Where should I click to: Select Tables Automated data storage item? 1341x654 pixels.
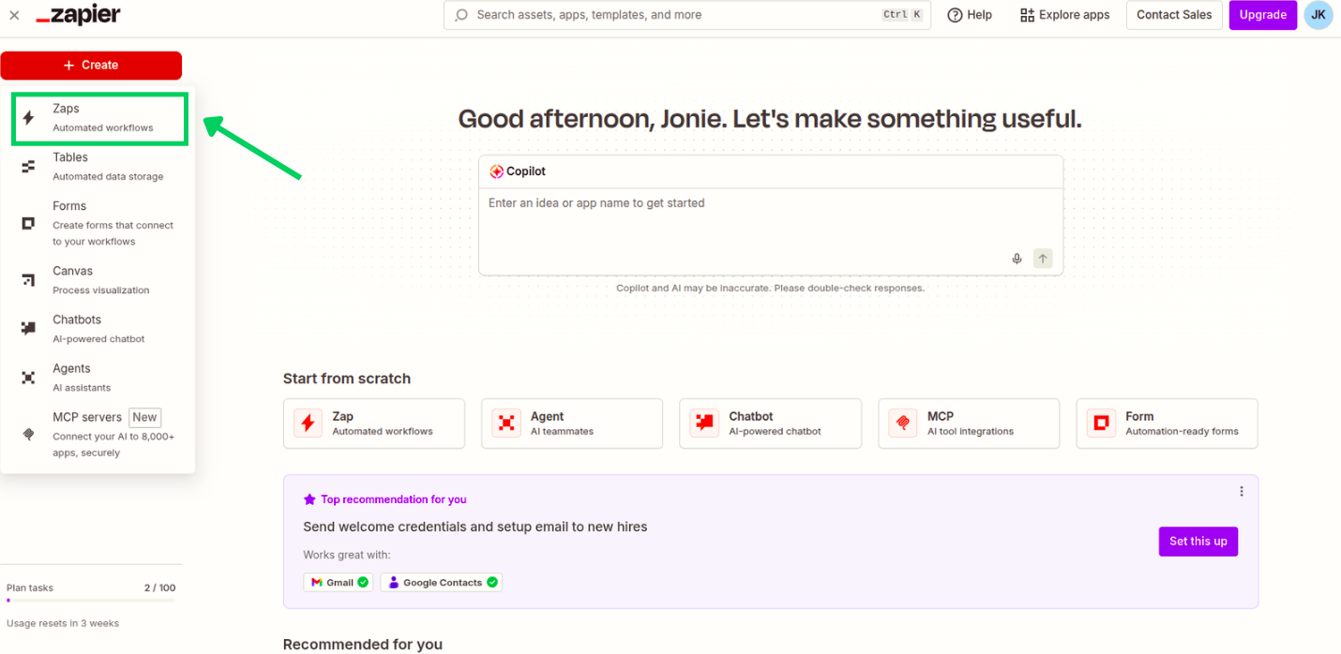tap(98, 167)
